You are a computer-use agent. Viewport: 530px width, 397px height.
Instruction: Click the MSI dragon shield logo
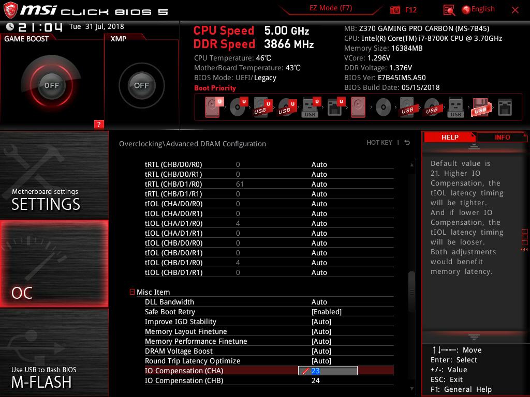coord(10,10)
